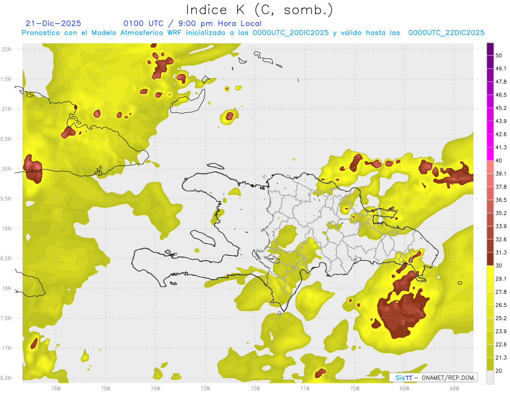Click the "1.5N" latitude label

(x=6, y=79)
